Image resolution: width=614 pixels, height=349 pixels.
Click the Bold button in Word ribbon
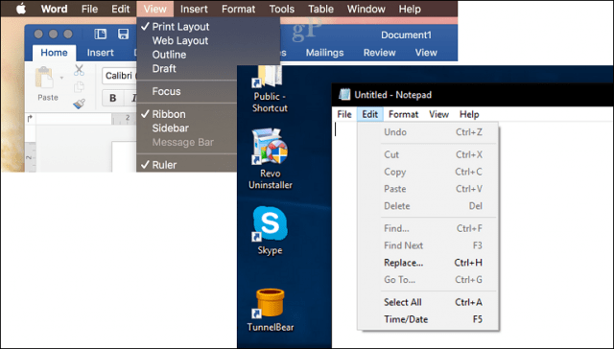coord(113,98)
